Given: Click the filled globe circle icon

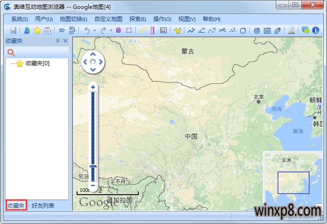Looking at the screenshot, I should click(x=257, y=31).
